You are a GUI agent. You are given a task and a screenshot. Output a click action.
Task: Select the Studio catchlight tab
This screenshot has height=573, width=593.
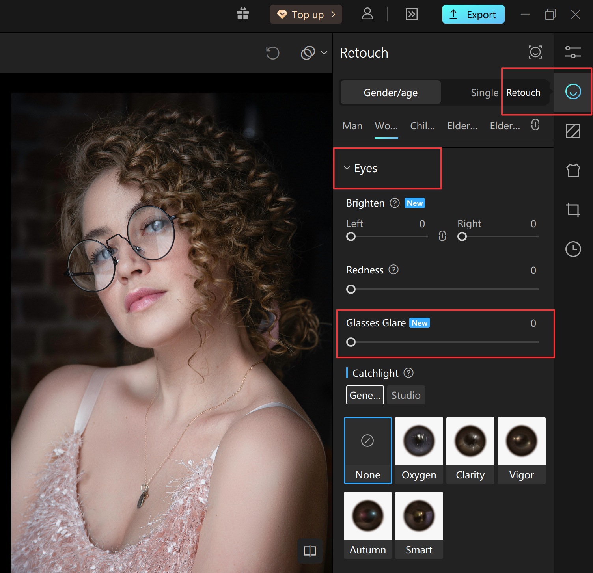click(406, 395)
